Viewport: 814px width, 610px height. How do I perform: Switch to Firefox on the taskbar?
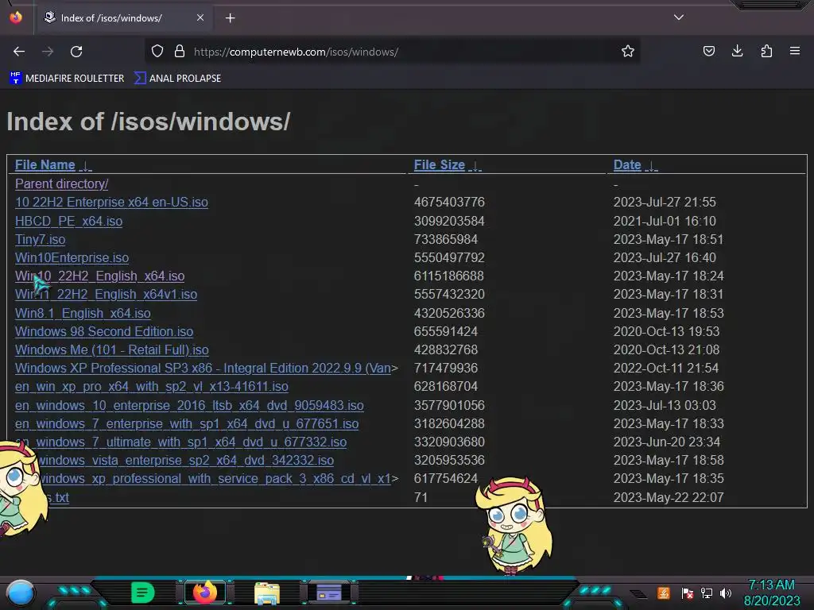coord(205,593)
